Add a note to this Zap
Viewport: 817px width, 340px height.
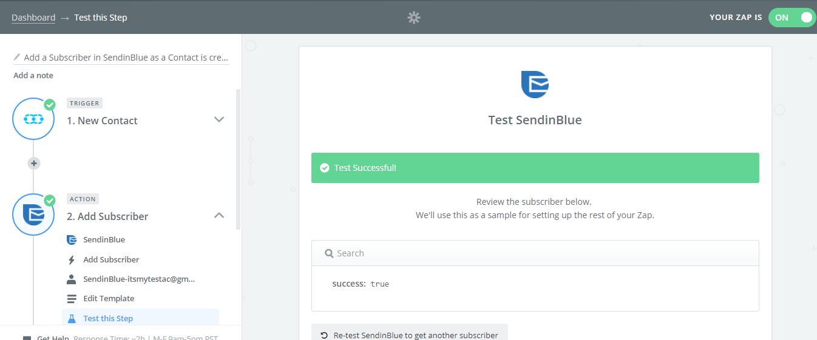tap(33, 76)
